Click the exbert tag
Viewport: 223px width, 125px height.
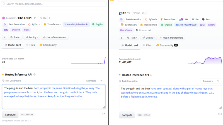coord(211,25)
